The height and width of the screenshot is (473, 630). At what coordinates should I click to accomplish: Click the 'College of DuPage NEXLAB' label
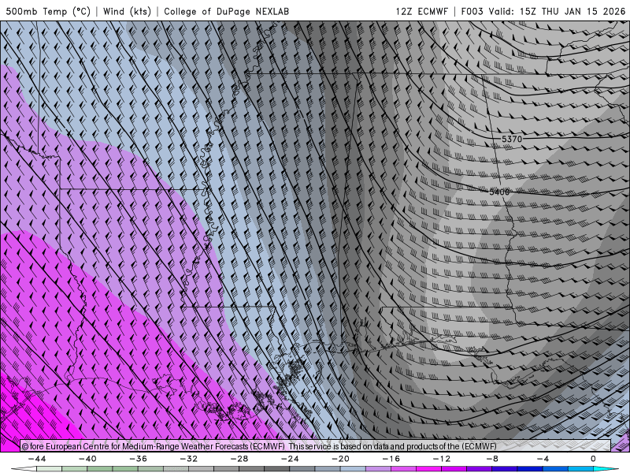point(226,11)
